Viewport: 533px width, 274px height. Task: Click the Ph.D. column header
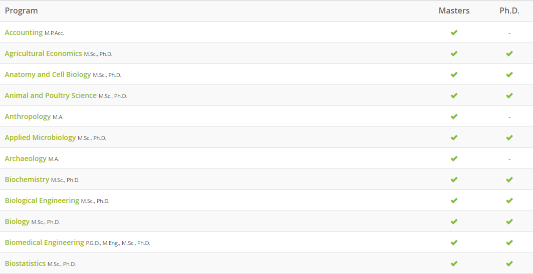tap(509, 10)
